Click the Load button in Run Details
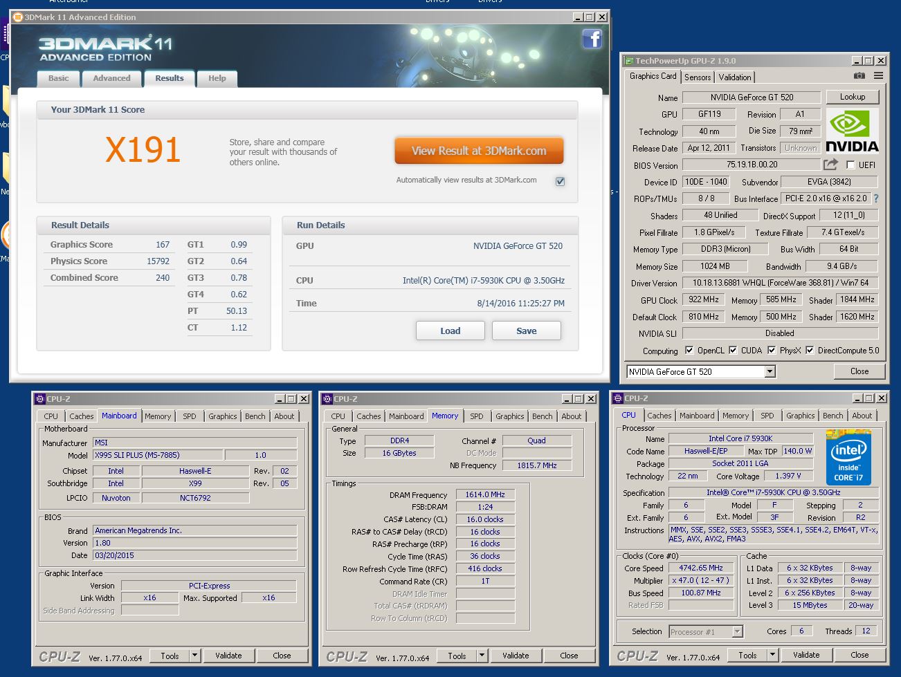The image size is (901, 677). (450, 331)
